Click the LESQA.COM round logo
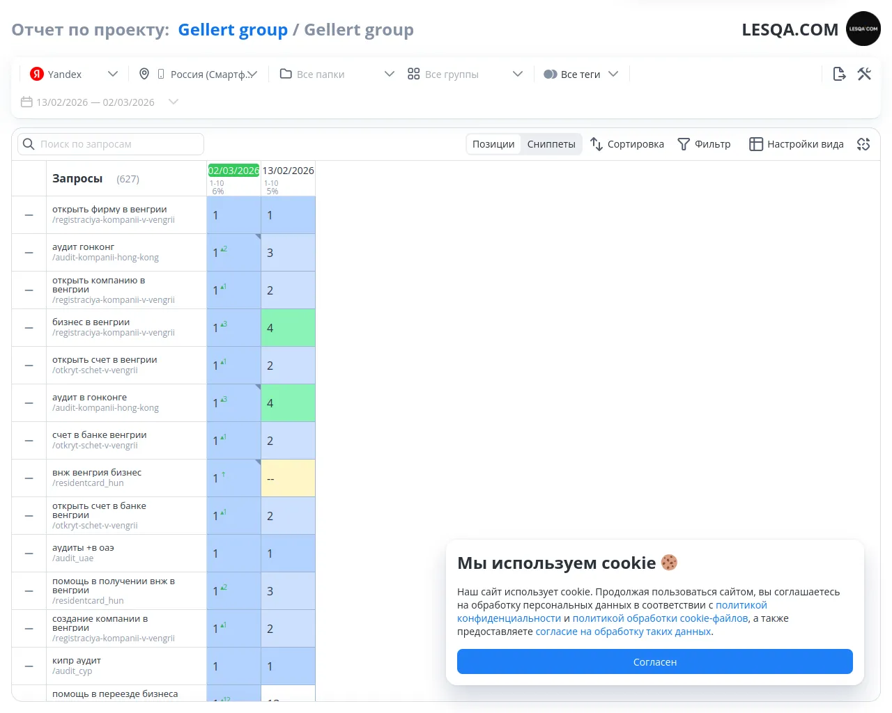 click(x=863, y=29)
